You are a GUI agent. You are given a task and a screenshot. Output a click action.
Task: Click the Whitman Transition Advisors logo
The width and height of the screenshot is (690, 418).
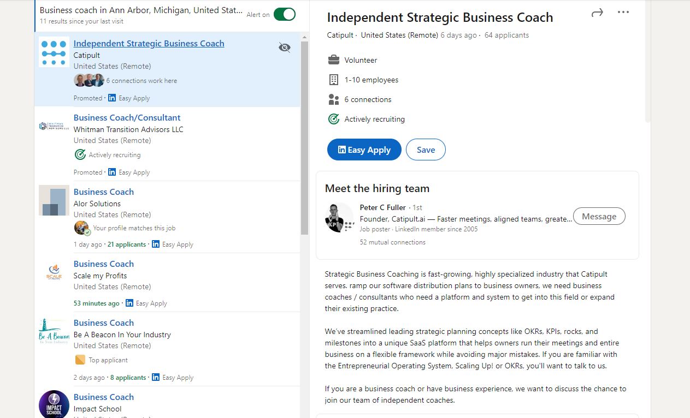(x=54, y=126)
